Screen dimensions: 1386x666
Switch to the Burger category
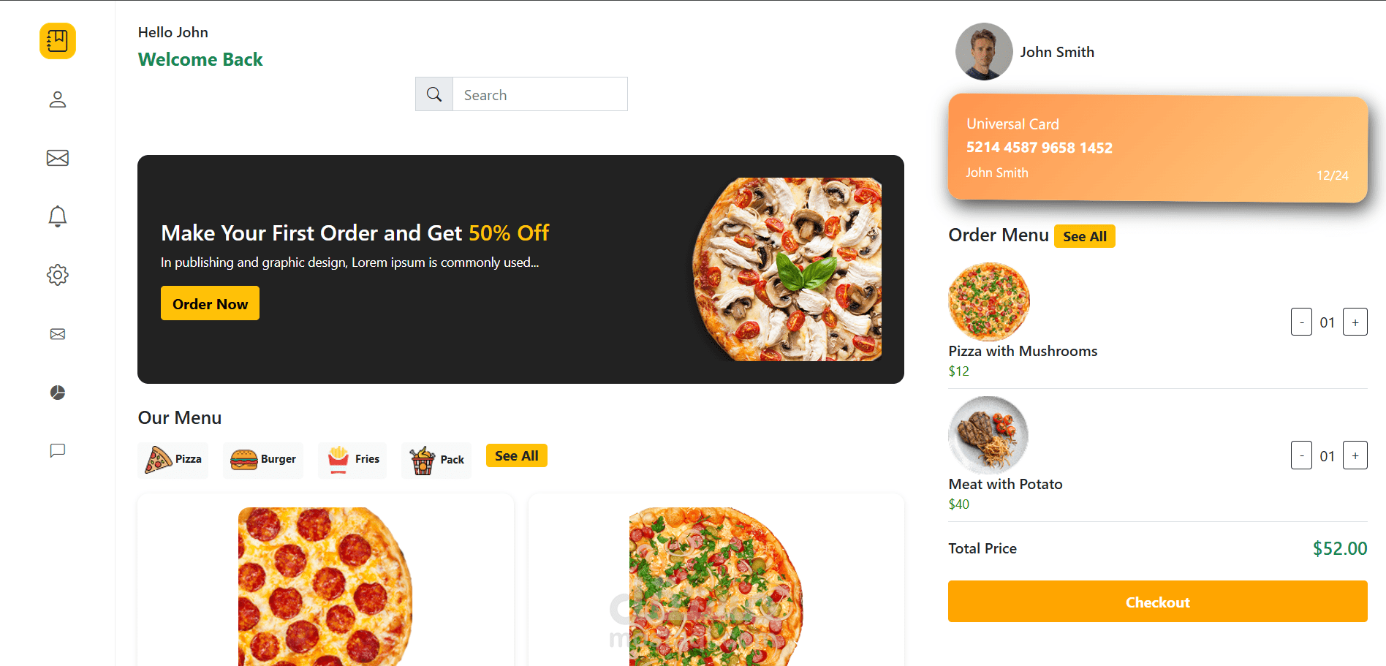point(262,460)
